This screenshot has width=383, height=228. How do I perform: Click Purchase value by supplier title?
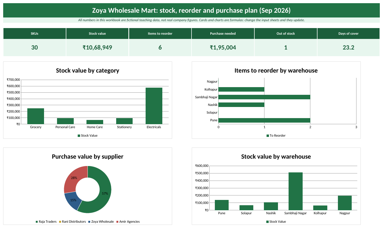pos(88,157)
